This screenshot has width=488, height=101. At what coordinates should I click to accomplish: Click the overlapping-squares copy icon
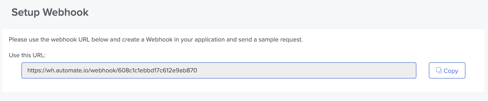click(439, 70)
